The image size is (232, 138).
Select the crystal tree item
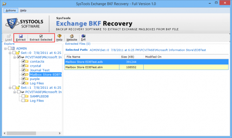[35, 66]
